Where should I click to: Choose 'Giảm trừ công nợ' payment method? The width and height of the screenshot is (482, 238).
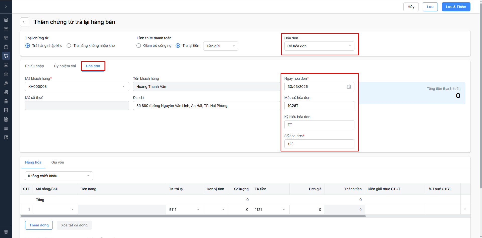139,46
